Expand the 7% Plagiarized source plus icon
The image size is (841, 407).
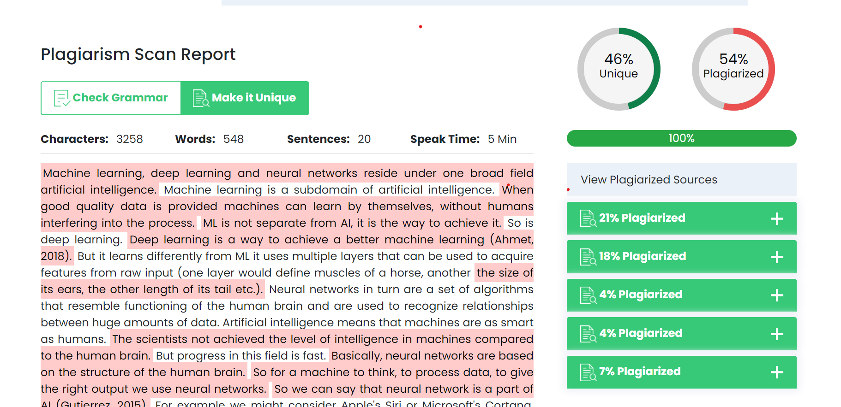(x=777, y=372)
